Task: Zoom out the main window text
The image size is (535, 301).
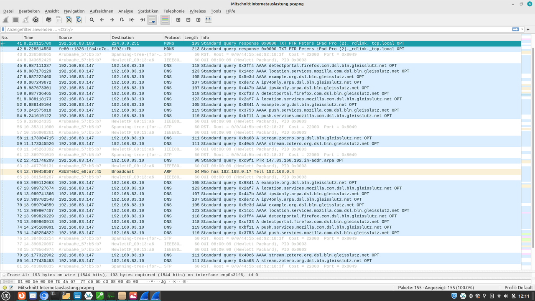Action: 188,20
